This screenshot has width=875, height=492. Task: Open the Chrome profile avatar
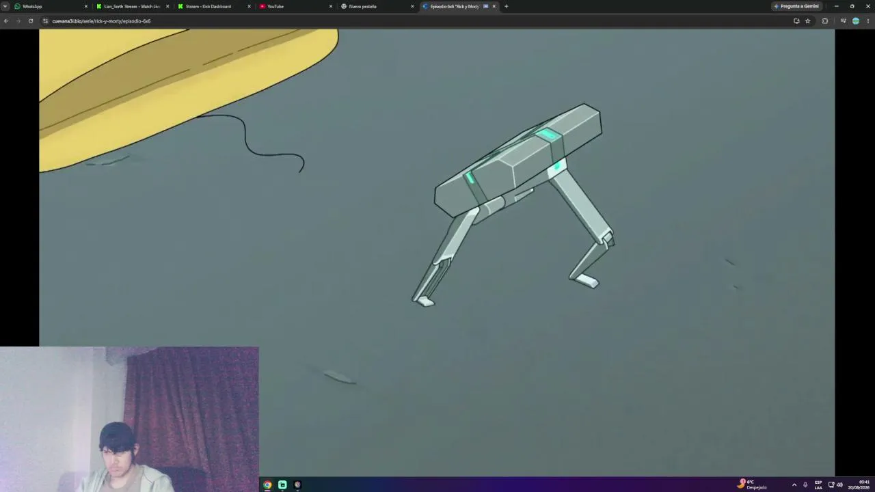(855, 21)
